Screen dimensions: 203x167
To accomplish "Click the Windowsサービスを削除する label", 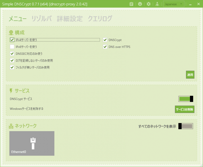I will coord(27,109).
